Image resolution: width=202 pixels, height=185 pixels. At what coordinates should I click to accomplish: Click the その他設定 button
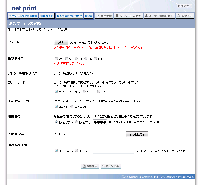tap(137, 134)
